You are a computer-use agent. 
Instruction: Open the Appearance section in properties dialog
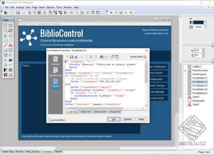pos(56,72)
